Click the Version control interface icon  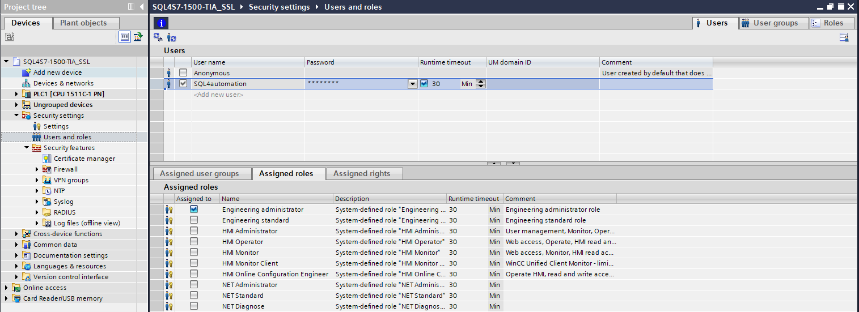pos(27,277)
